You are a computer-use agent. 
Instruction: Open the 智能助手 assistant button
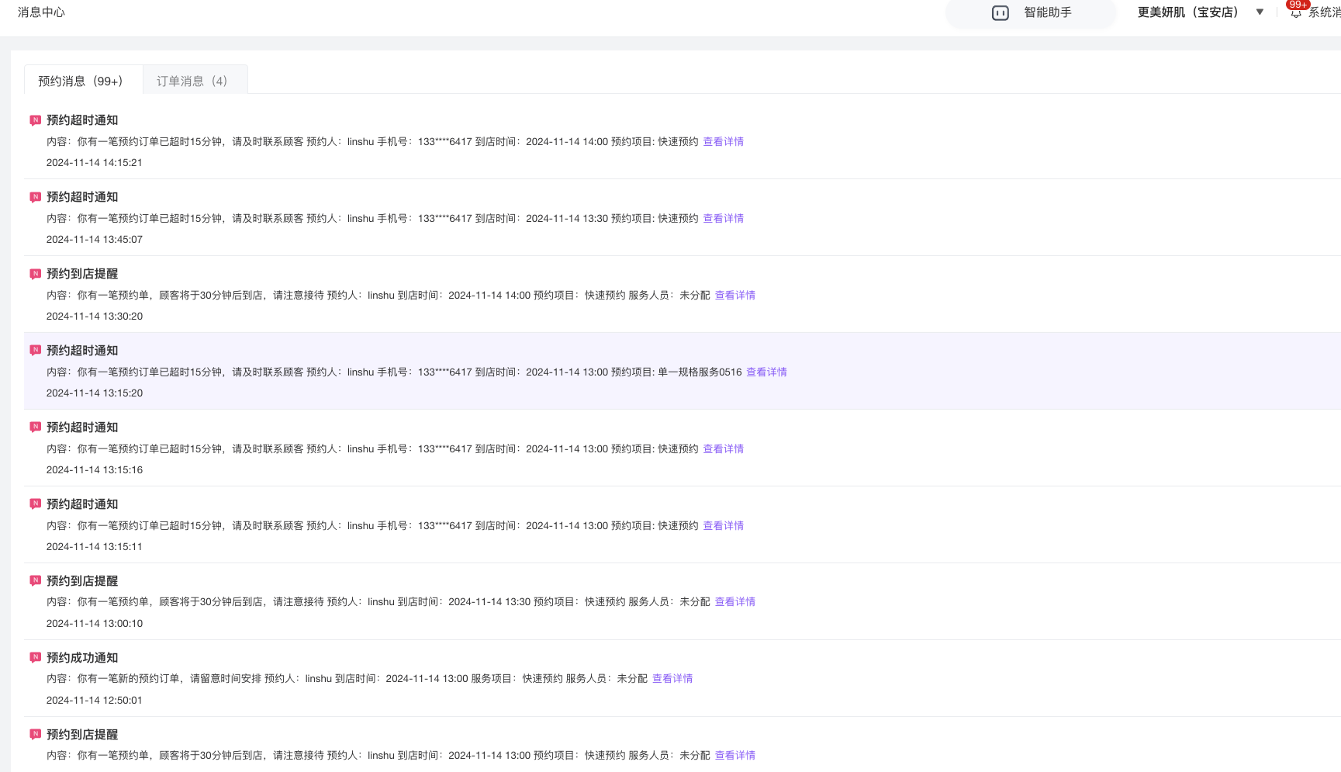[1031, 13]
